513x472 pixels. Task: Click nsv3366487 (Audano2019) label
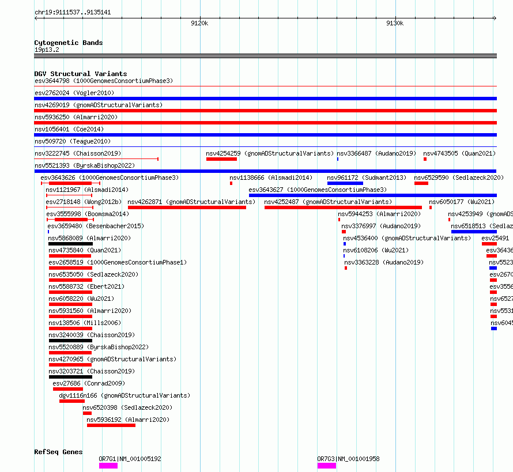[376, 153]
